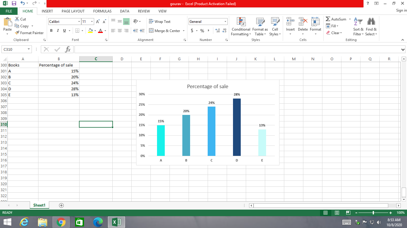Viewport: 407px width, 228px height.
Task: Toggle Wrap Text
Action: pyautogui.click(x=160, y=22)
